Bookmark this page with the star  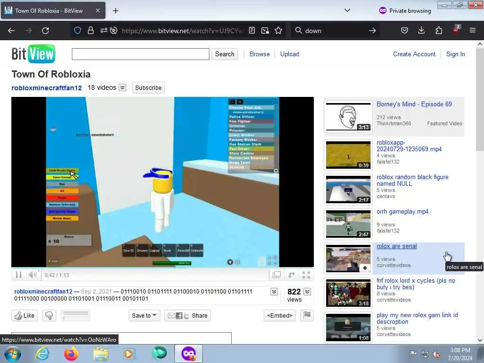[278, 30]
